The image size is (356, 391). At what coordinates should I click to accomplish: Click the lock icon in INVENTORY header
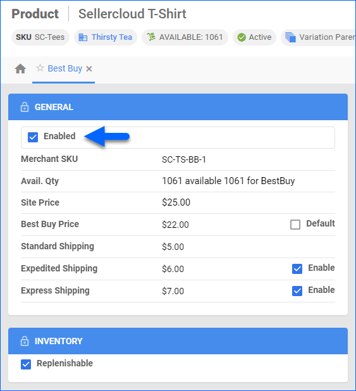(x=25, y=341)
